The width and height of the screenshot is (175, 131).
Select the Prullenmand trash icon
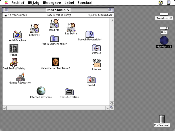pyautogui.click(x=162, y=119)
